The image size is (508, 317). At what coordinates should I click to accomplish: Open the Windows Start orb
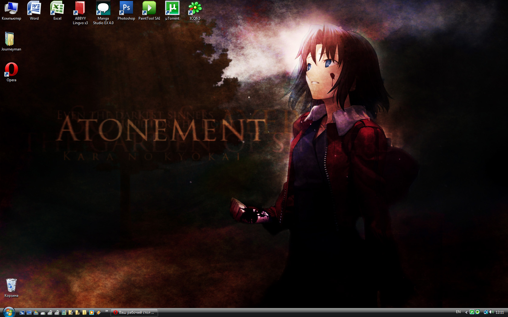coord(9,312)
